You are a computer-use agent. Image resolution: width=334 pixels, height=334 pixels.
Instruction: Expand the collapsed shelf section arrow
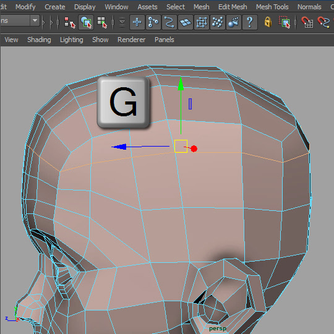[44, 22]
